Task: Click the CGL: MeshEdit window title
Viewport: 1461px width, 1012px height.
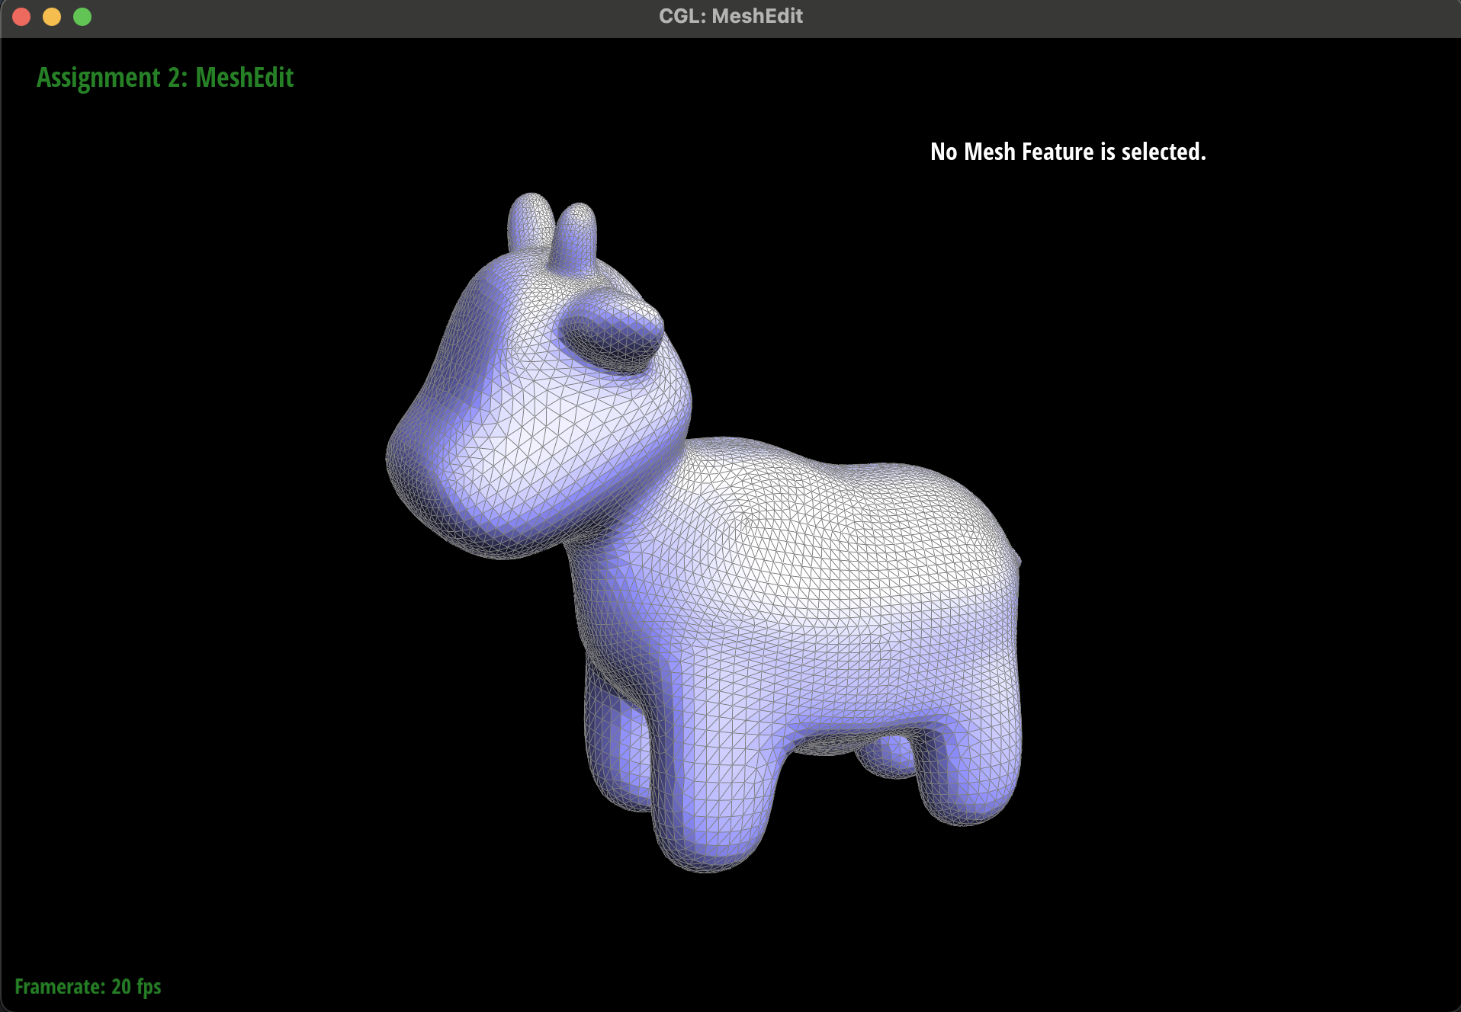Action: coord(730,16)
